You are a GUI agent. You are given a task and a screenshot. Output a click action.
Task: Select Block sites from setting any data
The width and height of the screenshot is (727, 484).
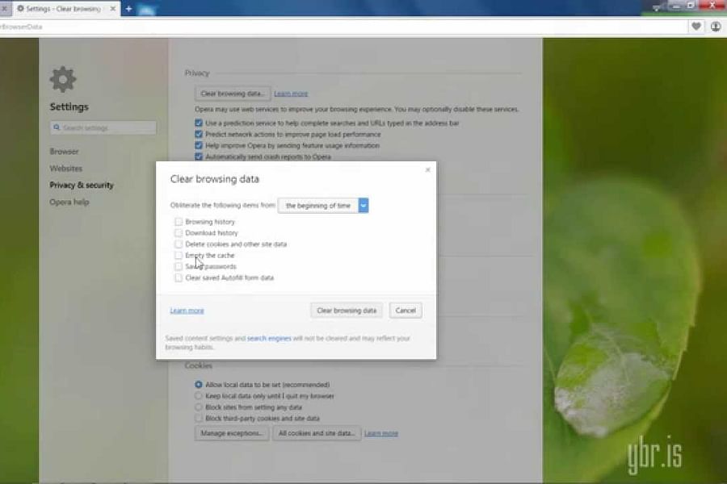(198, 407)
